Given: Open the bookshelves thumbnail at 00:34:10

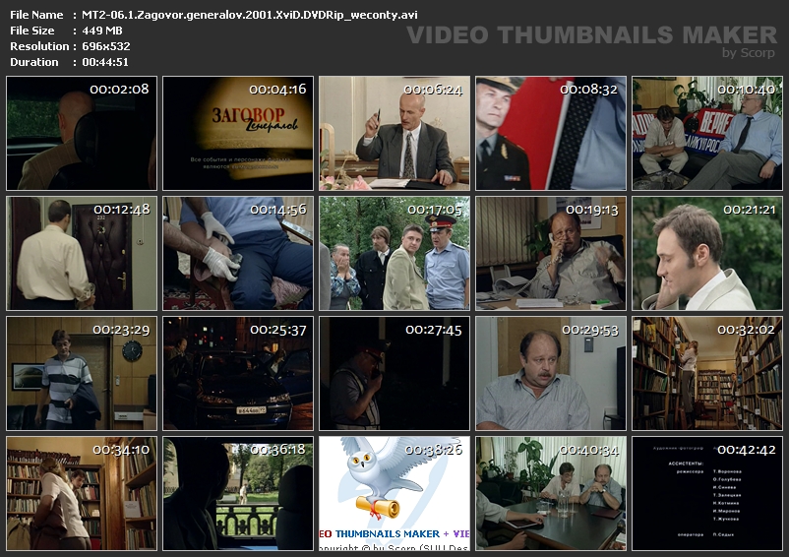Looking at the screenshot, I should 82,494.
